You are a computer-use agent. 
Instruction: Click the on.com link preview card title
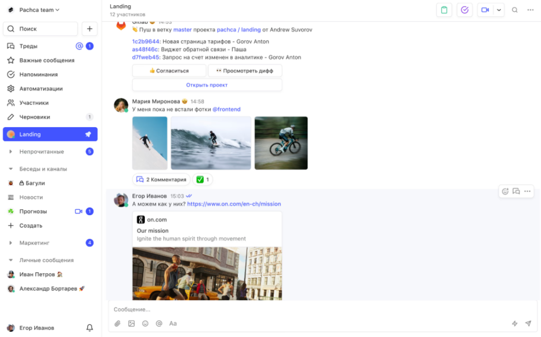tap(153, 230)
